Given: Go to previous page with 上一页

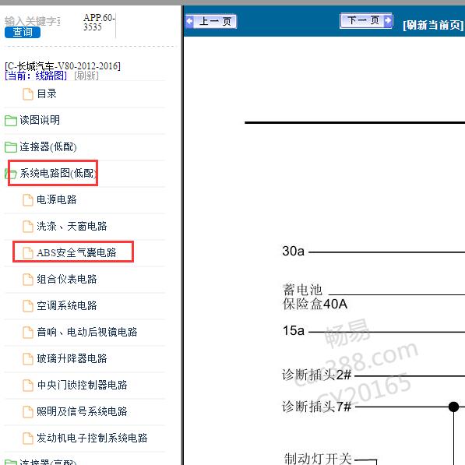Looking at the screenshot, I should [211, 21].
